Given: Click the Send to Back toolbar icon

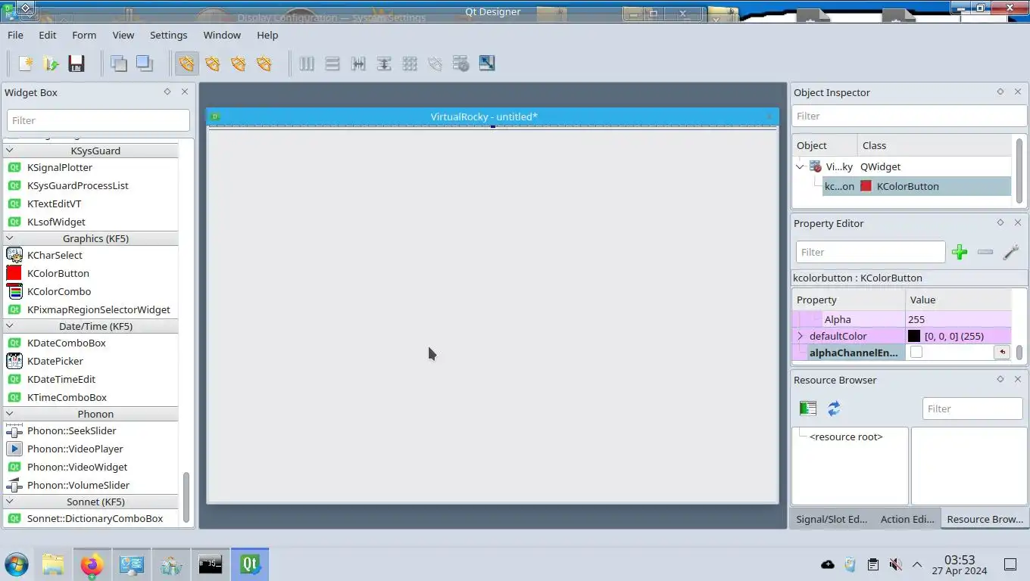Looking at the screenshot, I should (119, 64).
